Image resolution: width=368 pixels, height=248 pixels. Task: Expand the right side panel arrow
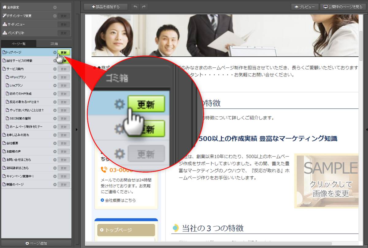click(x=366, y=130)
